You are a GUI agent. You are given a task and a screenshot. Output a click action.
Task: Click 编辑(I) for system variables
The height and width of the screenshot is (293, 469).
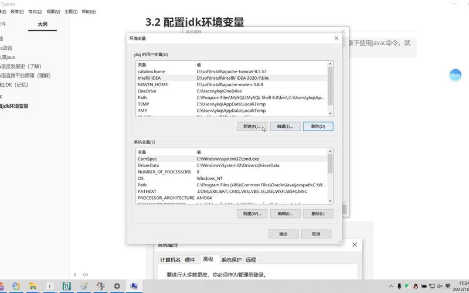(x=285, y=213)
